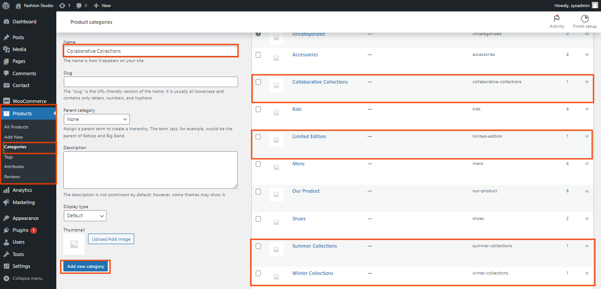Open the Tags submenu under Products

[x=9, y=157]
